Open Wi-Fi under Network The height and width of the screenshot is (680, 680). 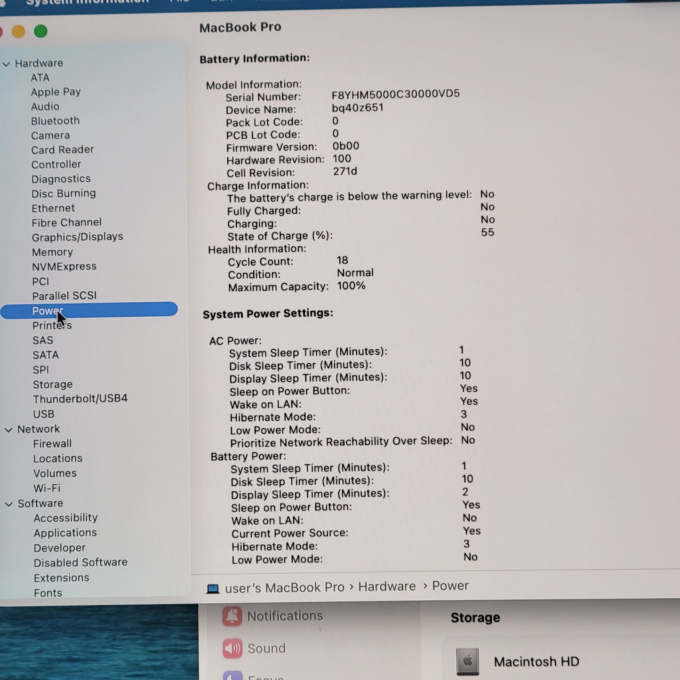click(47, 488)
